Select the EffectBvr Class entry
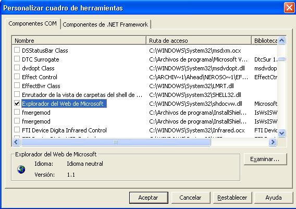This screenshot has height=209, width=296. coord(41,86)
